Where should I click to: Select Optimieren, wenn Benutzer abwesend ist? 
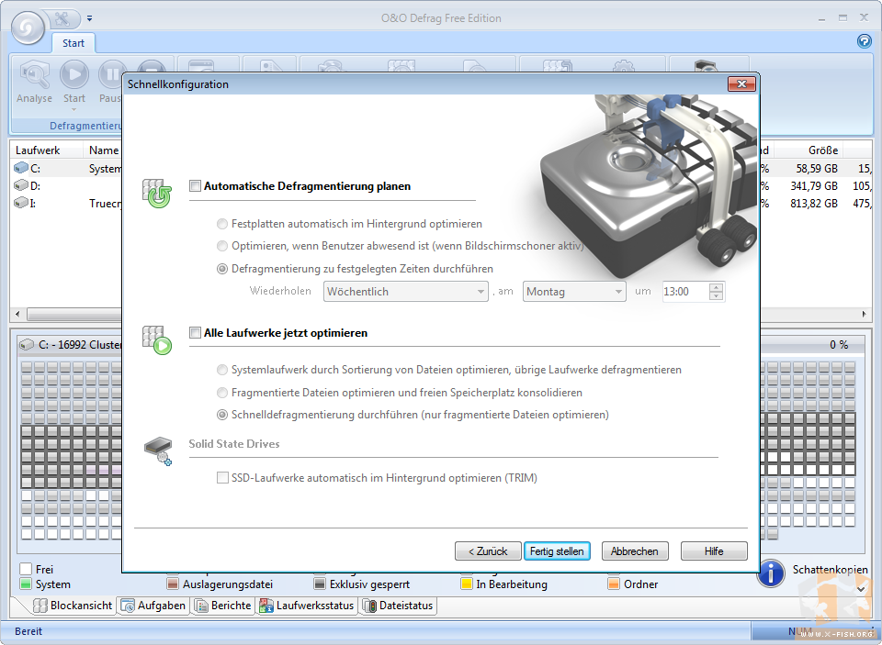point(222,246)
